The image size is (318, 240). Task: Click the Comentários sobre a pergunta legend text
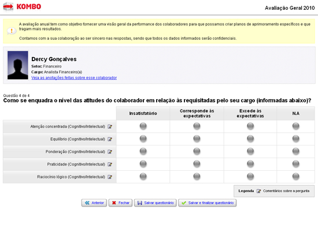(286, 191)
